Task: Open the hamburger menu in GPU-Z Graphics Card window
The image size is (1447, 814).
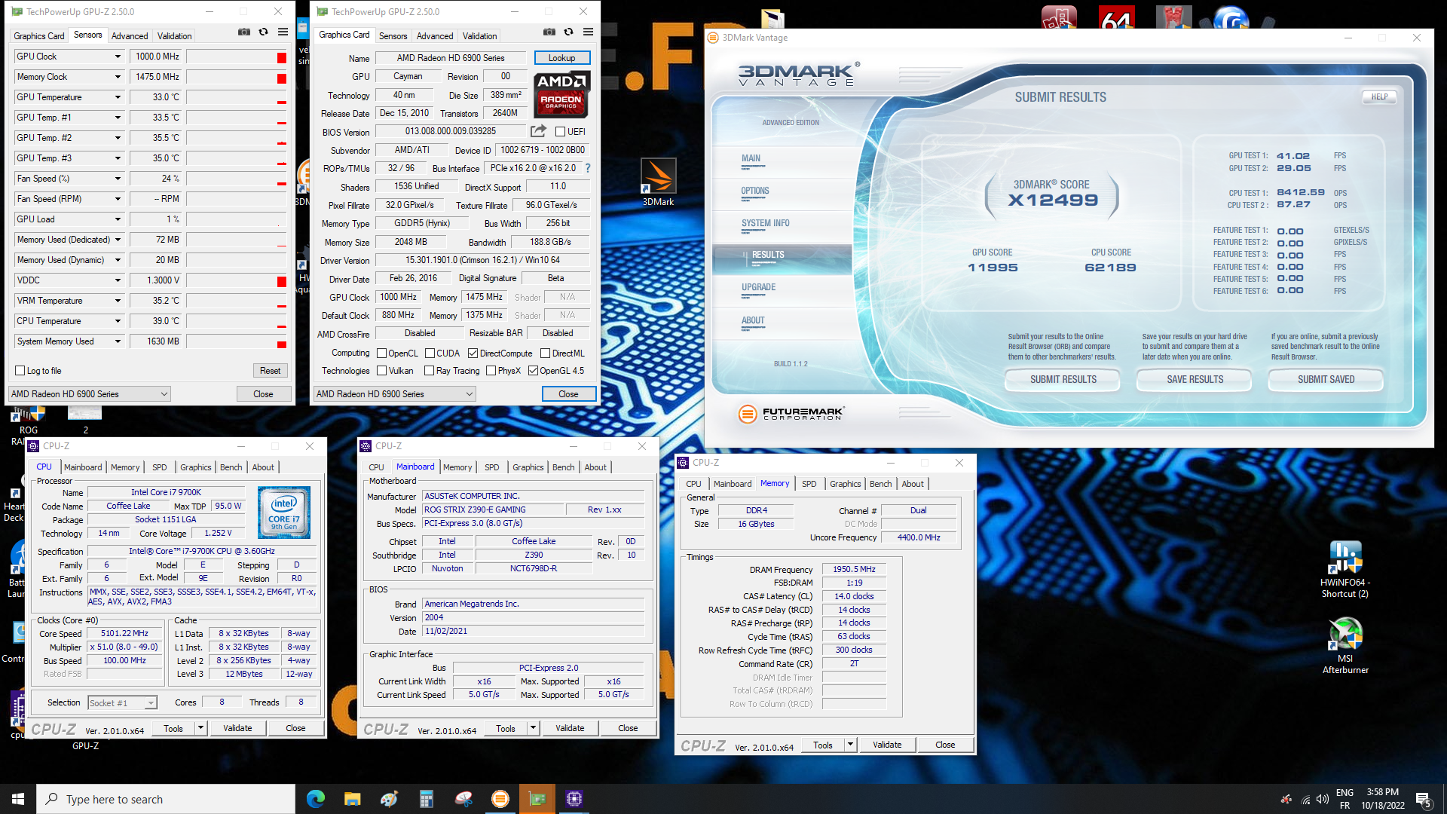Action: coord(588,32)
